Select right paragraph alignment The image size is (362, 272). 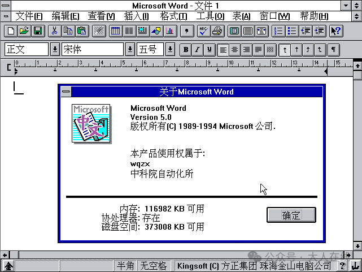click(x=247, y=50)
